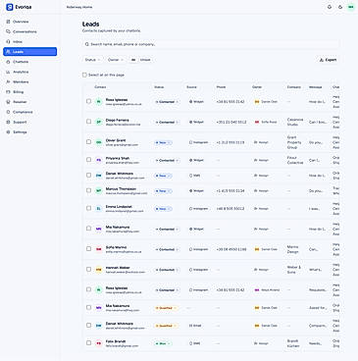Open Qualified status dropdown for Mia Nakamura
The height and width of the screenshot is (361, 358).
coord(166,308)
